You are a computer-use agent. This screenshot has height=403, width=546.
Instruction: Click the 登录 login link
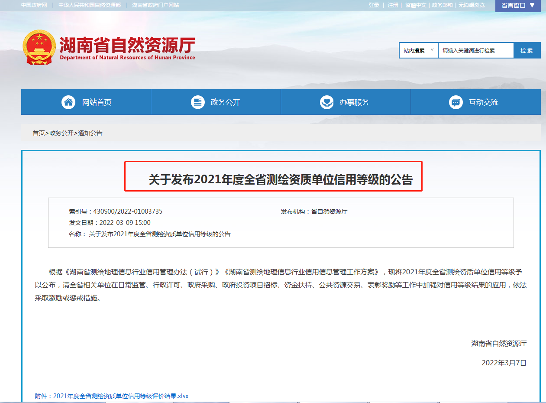pos(374,5)
